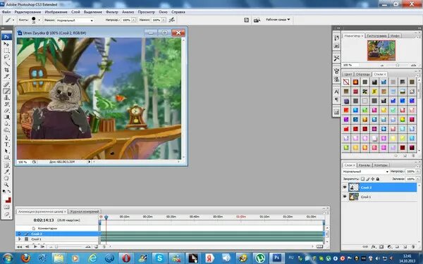Create a new adjustment layer
423x264 pixels.
click(x=389, y=246)
